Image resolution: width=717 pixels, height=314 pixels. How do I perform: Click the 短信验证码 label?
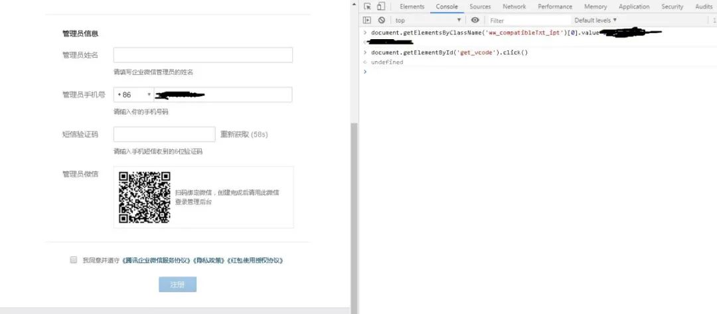pos(80,134)
